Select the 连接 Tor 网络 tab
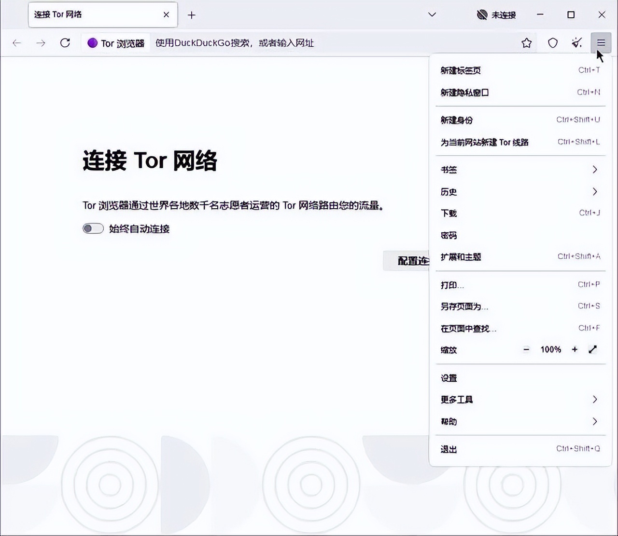 103,15
